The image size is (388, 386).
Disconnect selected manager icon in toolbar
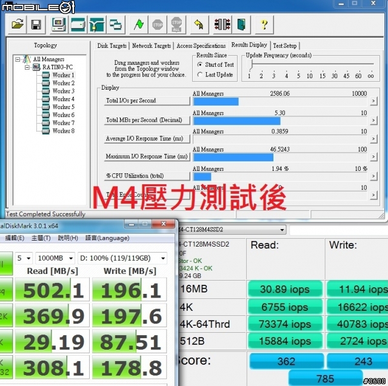(222, 25)
